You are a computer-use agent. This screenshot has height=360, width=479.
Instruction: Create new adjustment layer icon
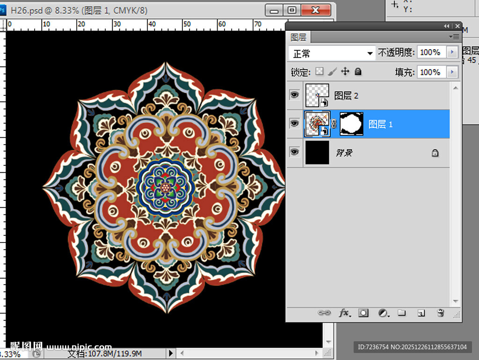click(x=383, y=313)
